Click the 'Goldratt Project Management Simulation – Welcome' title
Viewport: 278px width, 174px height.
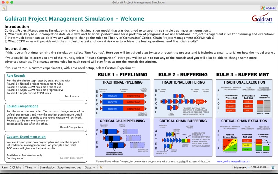(74, 19)
